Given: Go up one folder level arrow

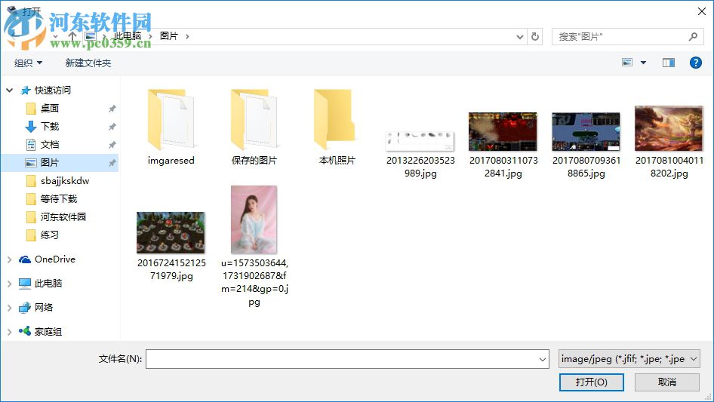Looking at the screenshot, I should [72, 36].
